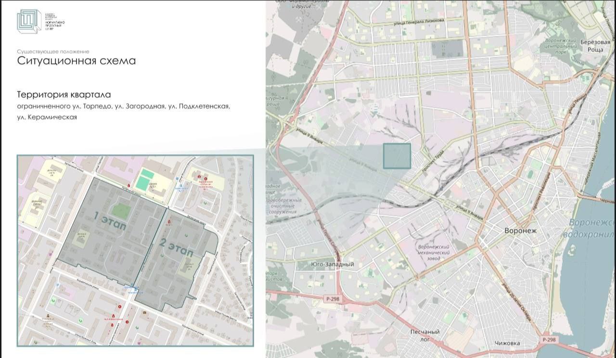Click the green sports field in inset map
The image size is (616, 358).
coord(143,182)
